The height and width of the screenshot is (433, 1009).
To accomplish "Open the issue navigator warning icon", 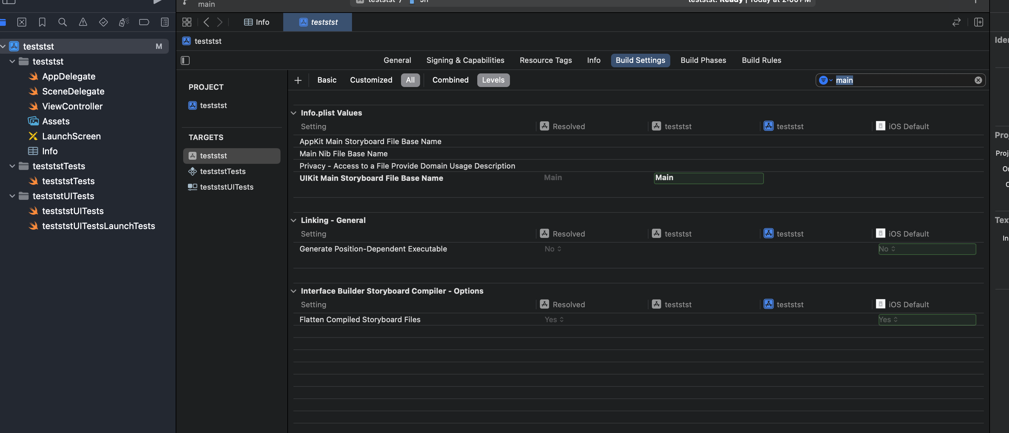I will [x=83, y=22].
